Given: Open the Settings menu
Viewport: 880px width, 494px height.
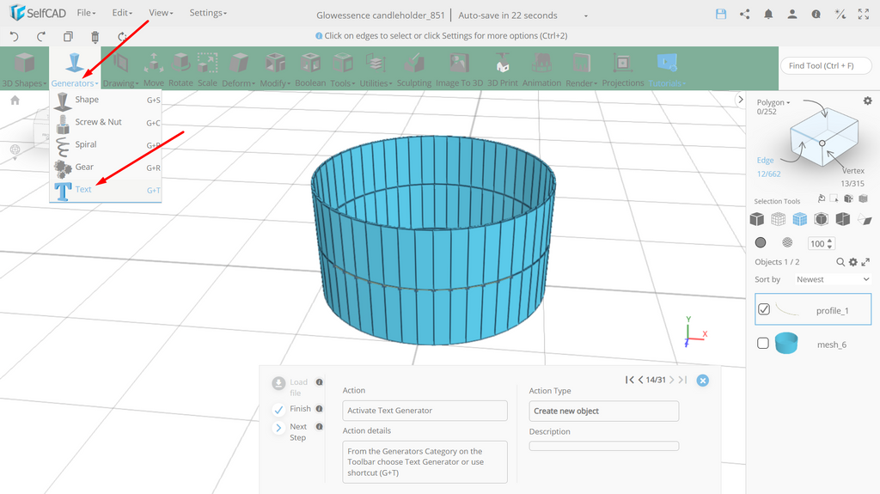Looking at the screenshot, I should (x=208, y=13).
